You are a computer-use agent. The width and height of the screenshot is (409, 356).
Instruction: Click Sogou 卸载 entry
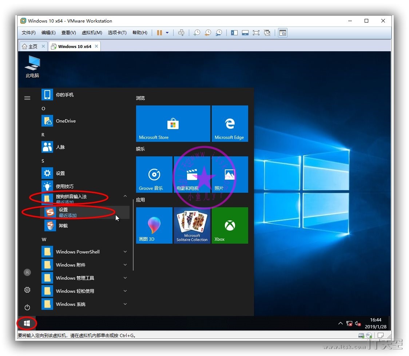(85, 225)
